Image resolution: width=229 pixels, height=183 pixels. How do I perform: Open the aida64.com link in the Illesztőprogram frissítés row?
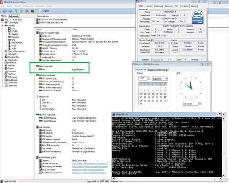(x=89, y=173)
